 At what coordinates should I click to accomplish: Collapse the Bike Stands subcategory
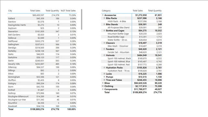104,24
